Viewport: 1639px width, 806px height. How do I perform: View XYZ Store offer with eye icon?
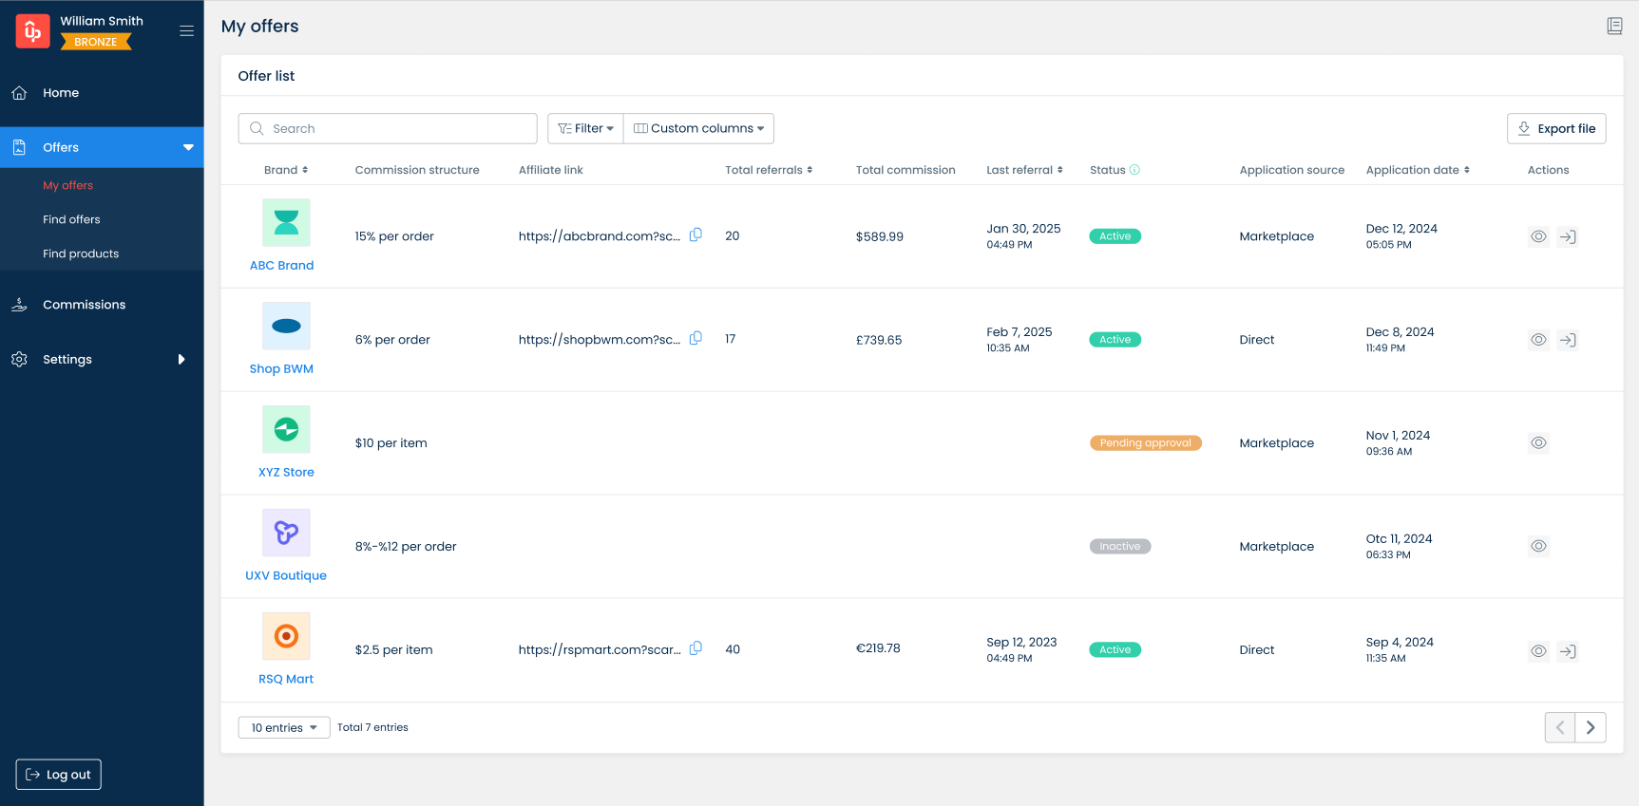click(1538, 443)
